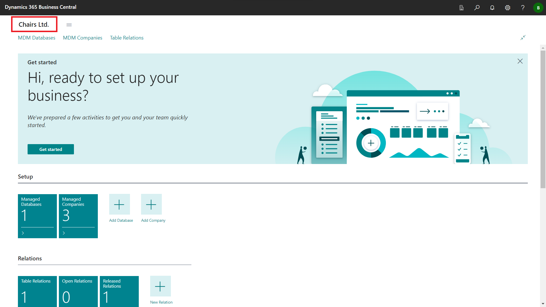Expand the Managed Companies tile chevron
546x307 pixels.
64,233
